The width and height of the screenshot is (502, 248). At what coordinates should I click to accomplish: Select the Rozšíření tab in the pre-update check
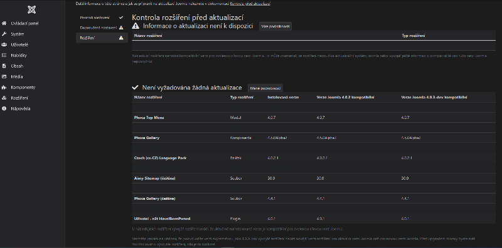[x=102, y=38]
